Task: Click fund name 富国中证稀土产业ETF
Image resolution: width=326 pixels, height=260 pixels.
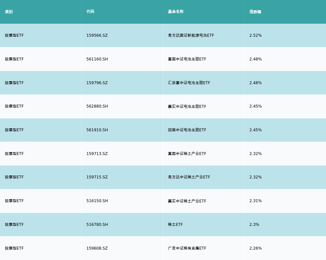Action: click(x=187, y=154)
